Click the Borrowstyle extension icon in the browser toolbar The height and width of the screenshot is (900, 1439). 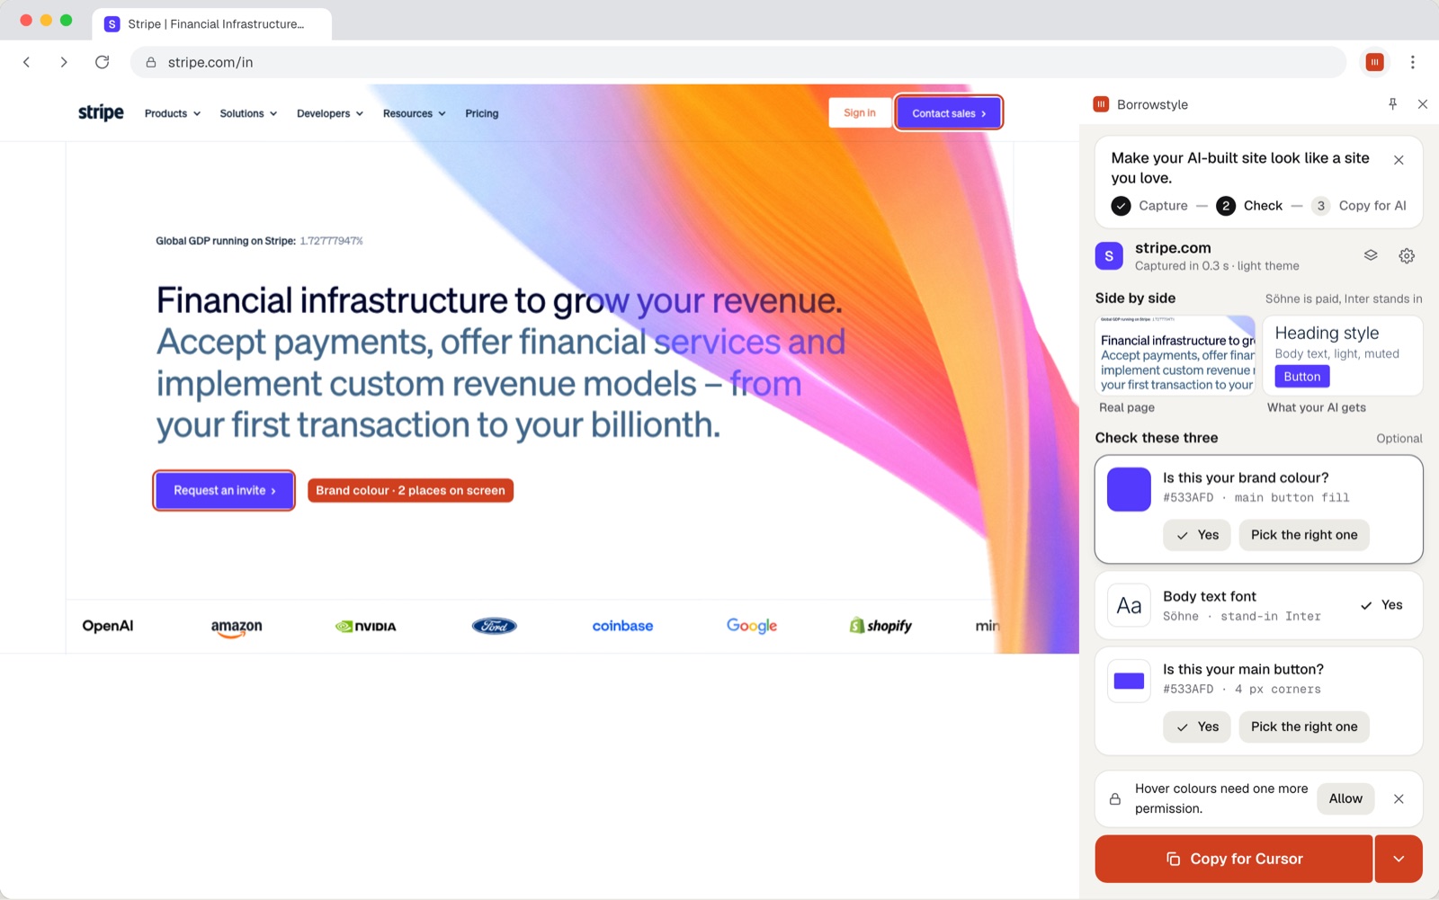pos(1374,62)
